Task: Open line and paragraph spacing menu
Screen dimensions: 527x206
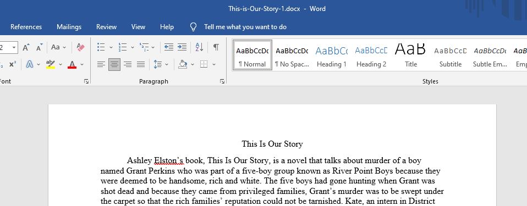Action: pos(161,64)
